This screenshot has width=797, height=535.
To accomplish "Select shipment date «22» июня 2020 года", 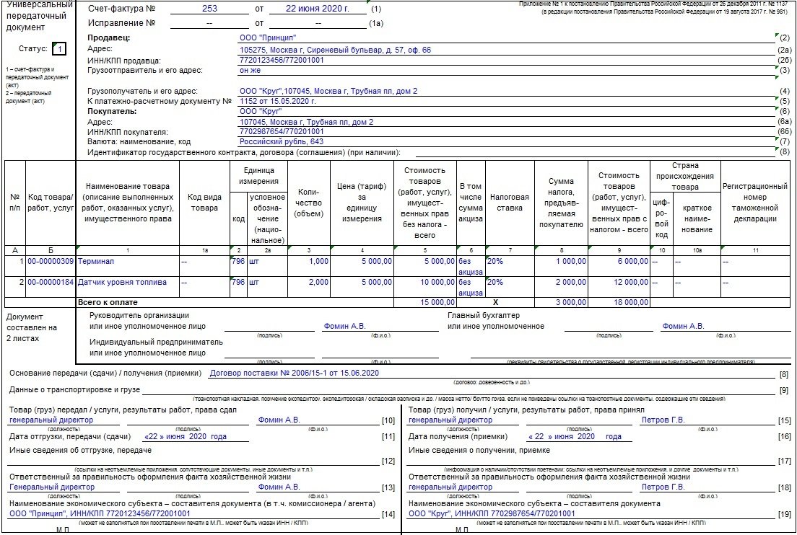I will [x=185, y=436].
